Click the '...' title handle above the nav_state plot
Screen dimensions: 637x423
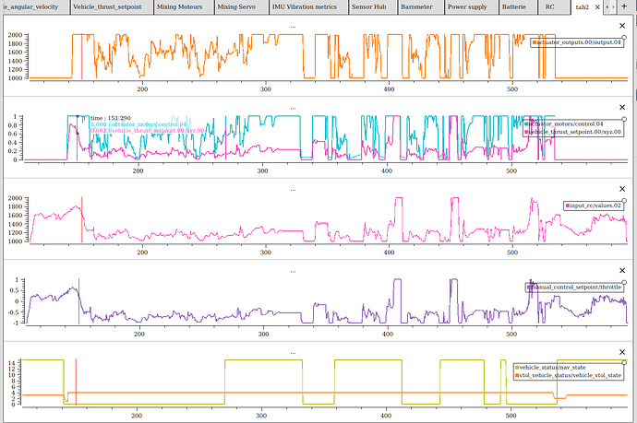(293, 353)
